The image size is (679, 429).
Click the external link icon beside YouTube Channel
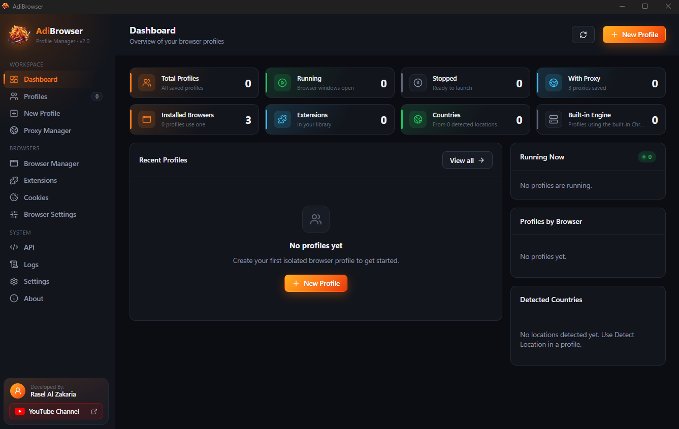click(94, 411)
